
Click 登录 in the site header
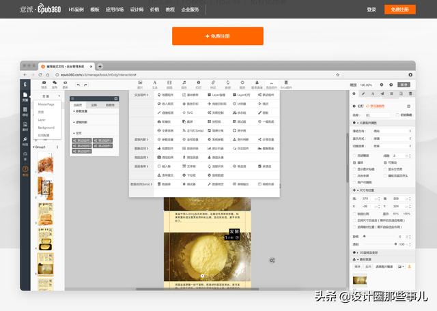click(x=371, y=10)
